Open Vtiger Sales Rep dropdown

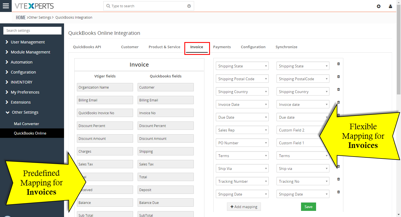pyautogui.click(x=242, y=130)
